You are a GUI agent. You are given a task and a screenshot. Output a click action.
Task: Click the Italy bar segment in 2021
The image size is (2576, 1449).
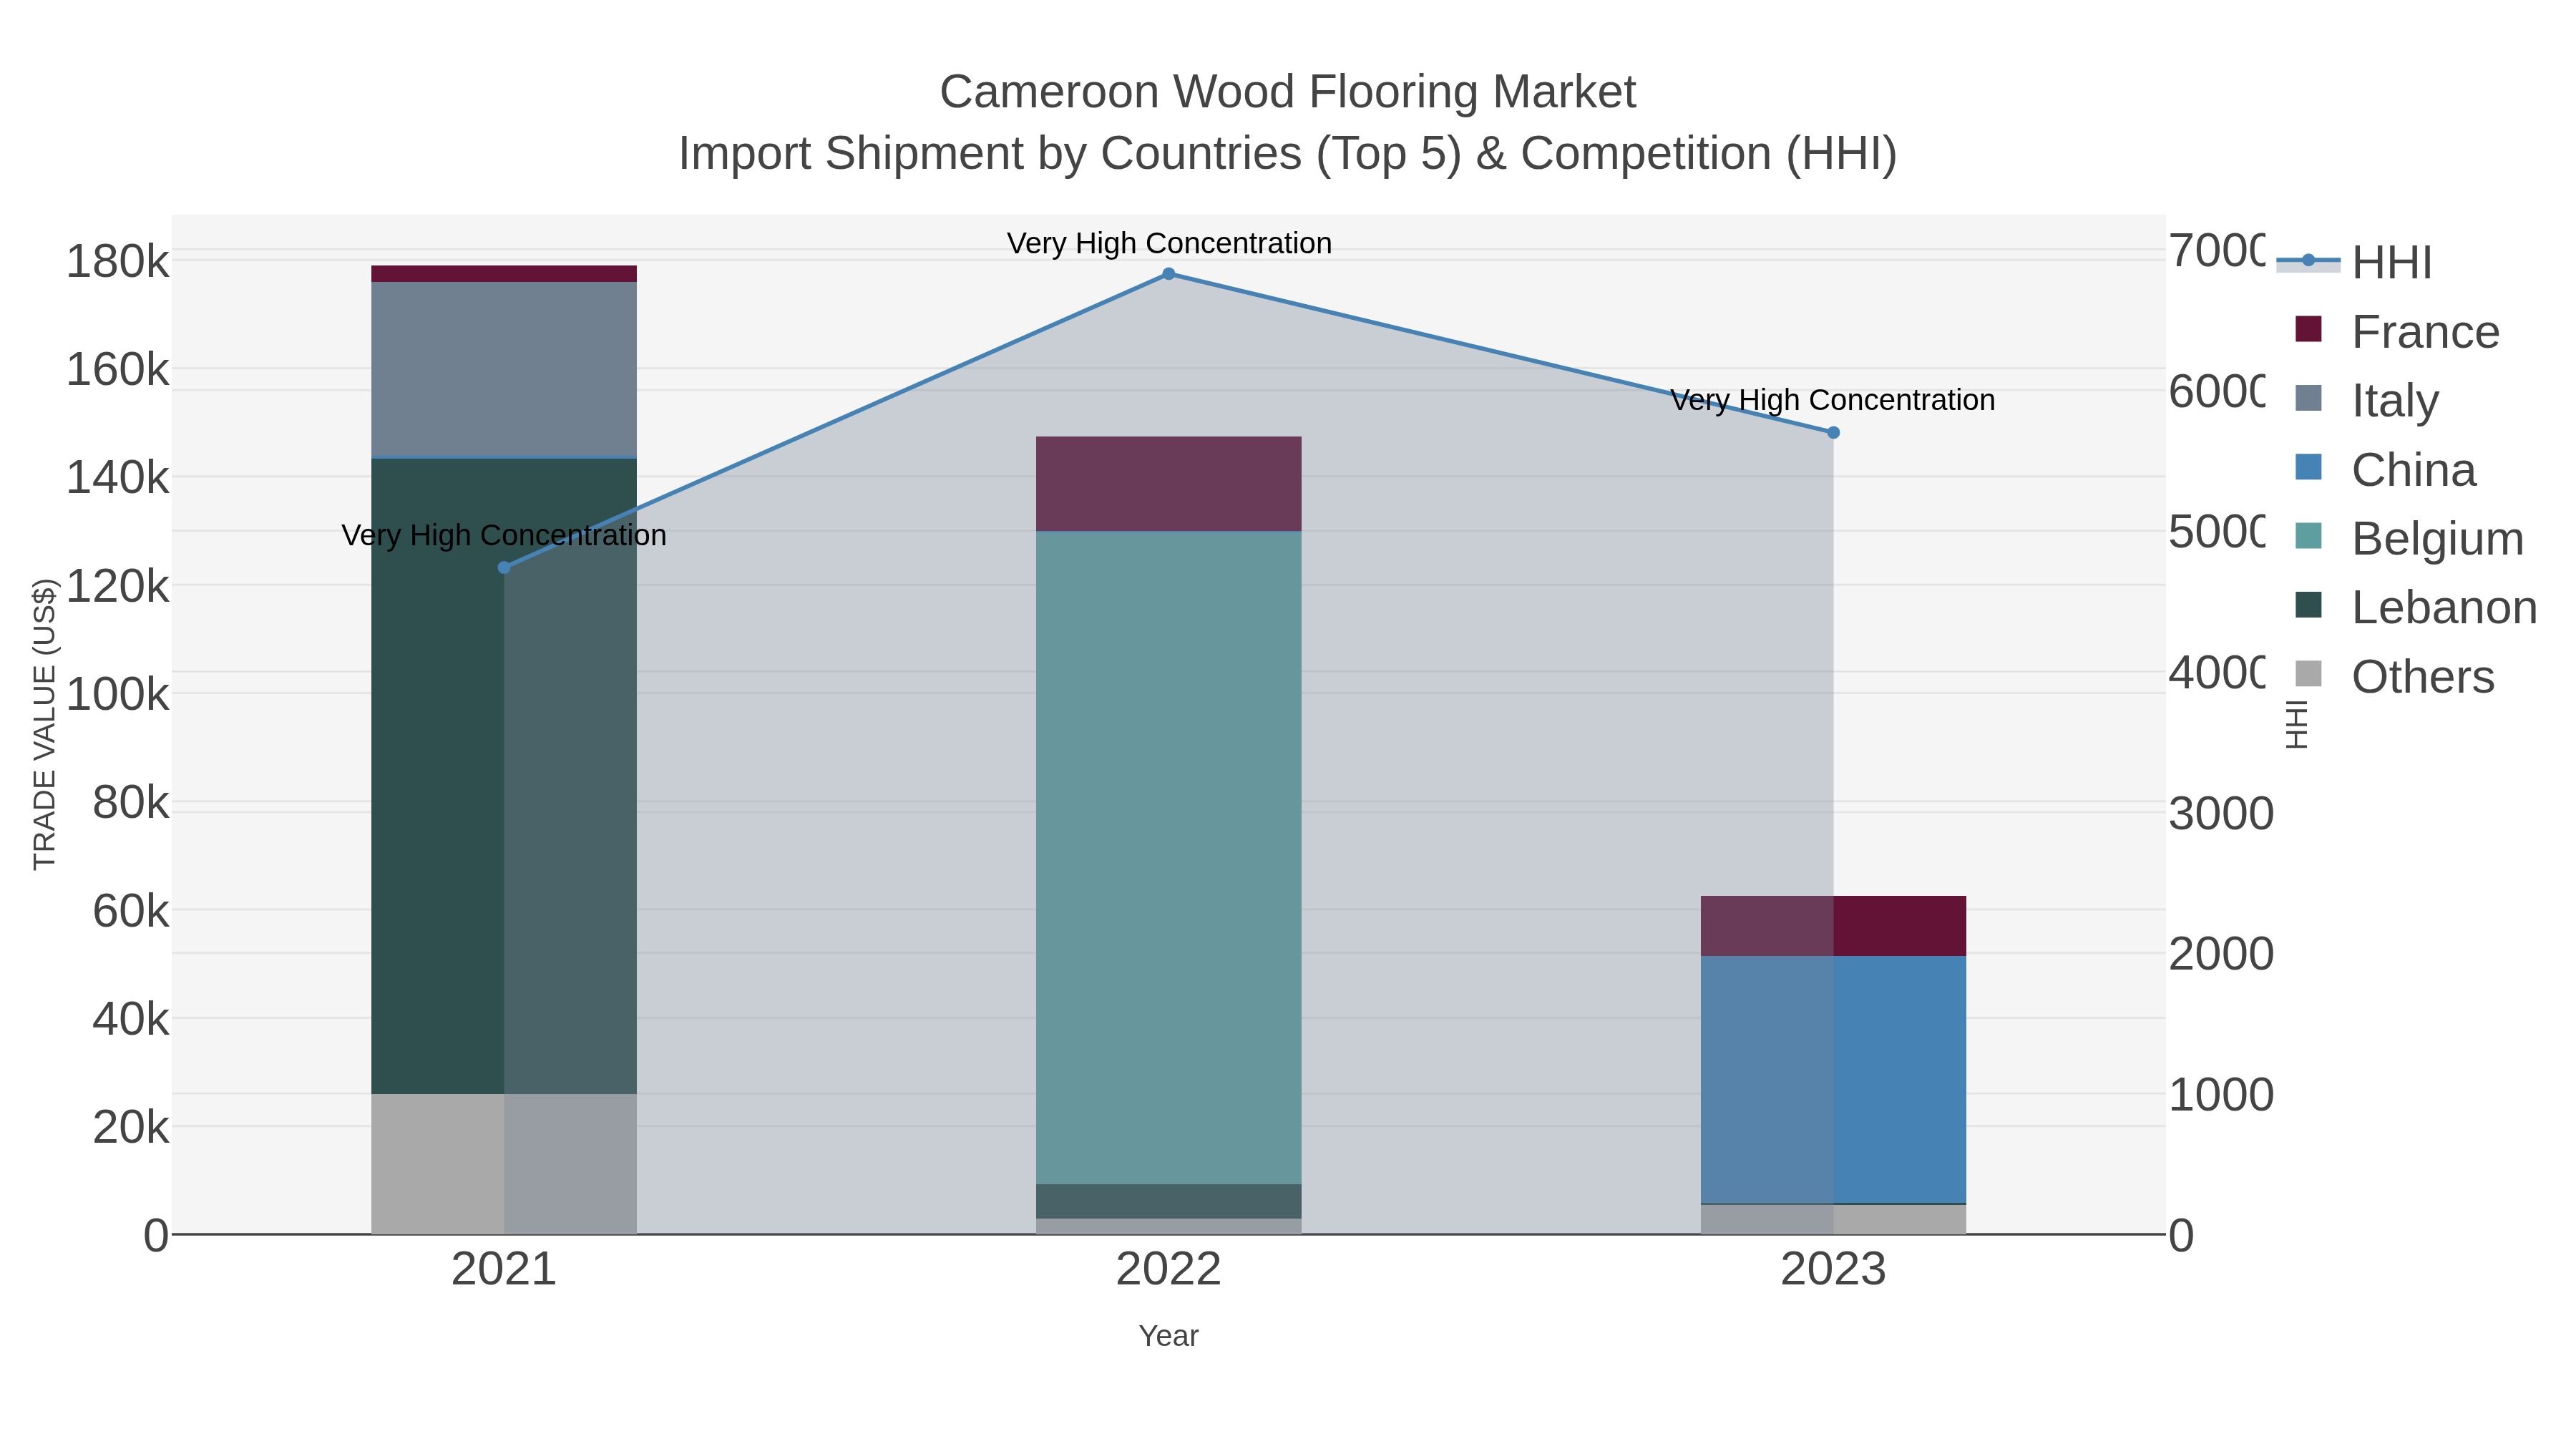click(x=504, y=370)
